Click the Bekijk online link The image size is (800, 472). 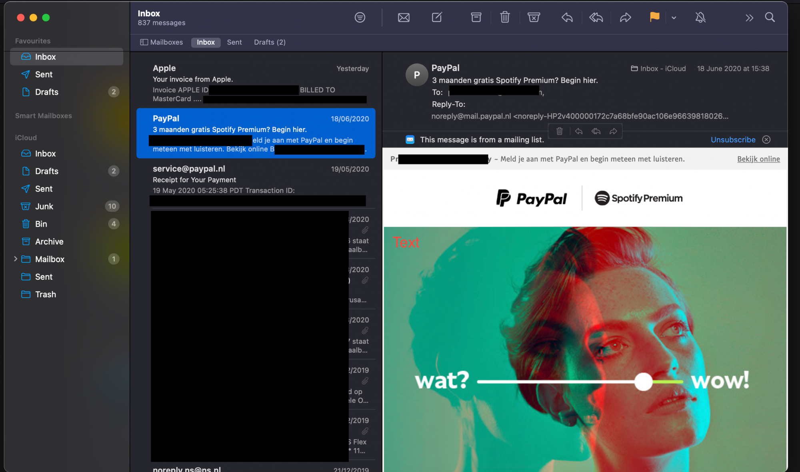pos(758,159)
